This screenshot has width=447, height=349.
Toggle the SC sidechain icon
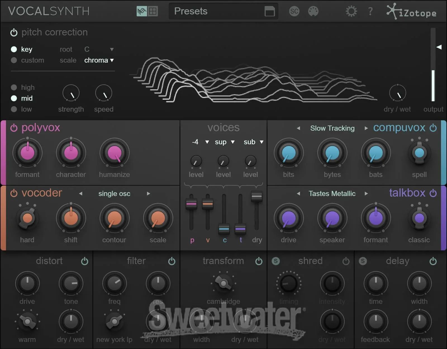click(x=294, y=11)
